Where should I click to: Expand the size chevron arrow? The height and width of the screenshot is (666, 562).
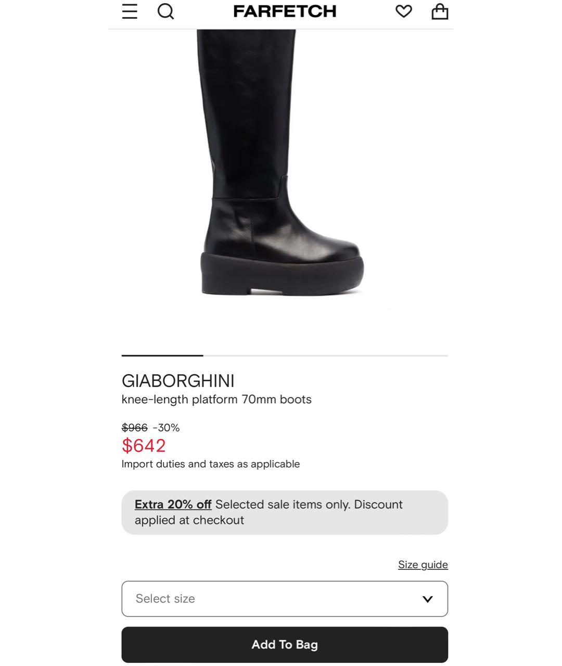click(x=428, y=599)
